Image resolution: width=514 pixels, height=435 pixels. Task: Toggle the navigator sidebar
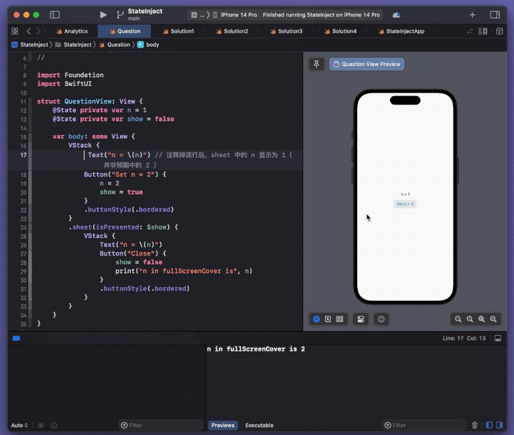pos(55,15)
